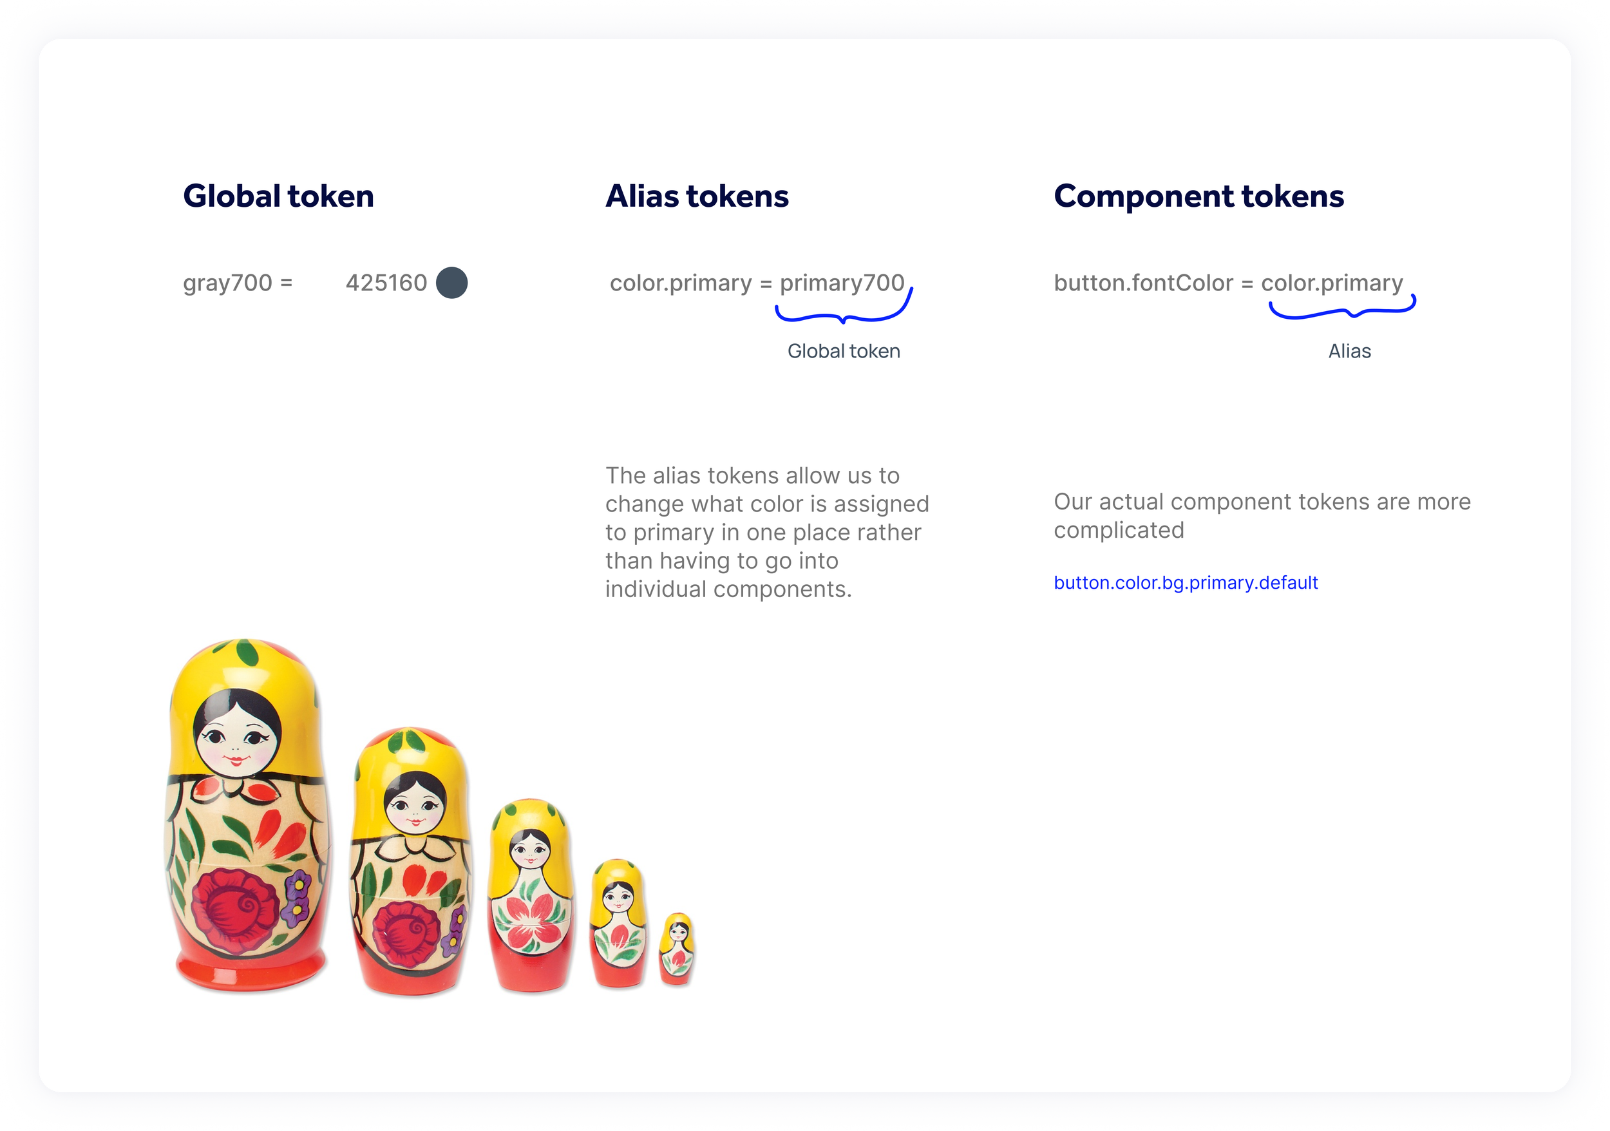Screen dimensions: 1610x1131
Task: Click the 'color.primary = primary700' text
Action: click(x=757, y=283)
